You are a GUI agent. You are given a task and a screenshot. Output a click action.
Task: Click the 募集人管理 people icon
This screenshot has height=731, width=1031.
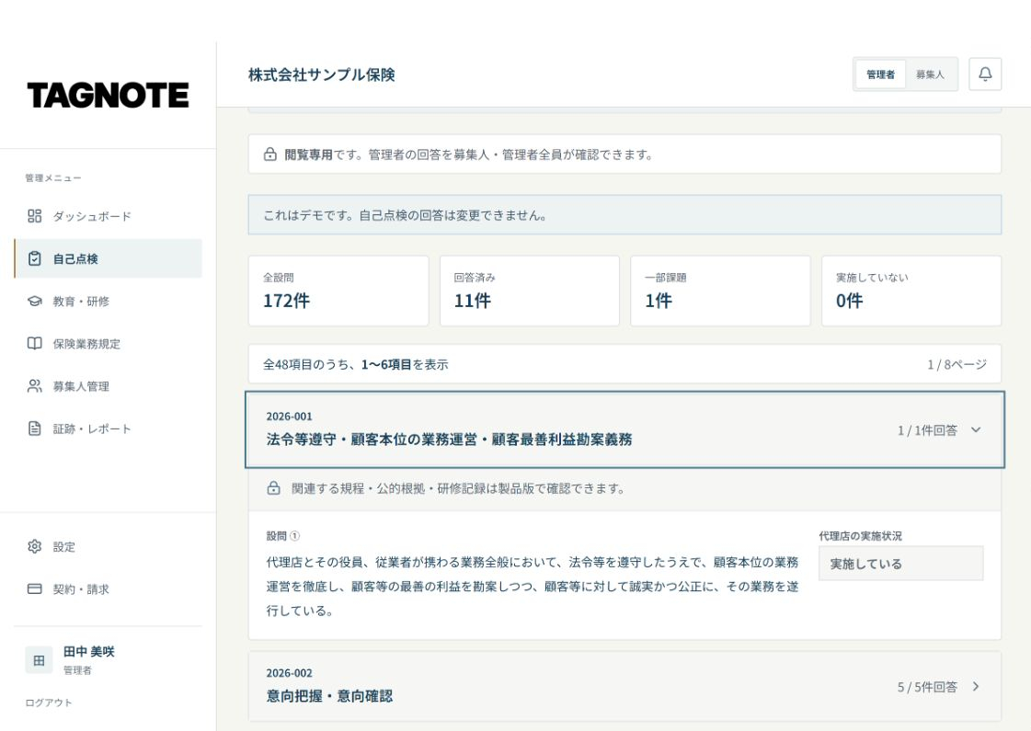pyautogui.click(x=34, y=386)
